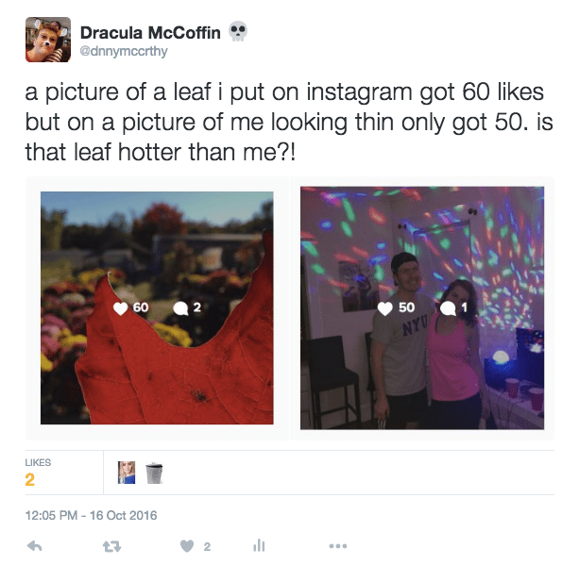
Task: Open the 12:05 PM - 16 Oct 2016 timestamp
Action: [x=91, y=515]
